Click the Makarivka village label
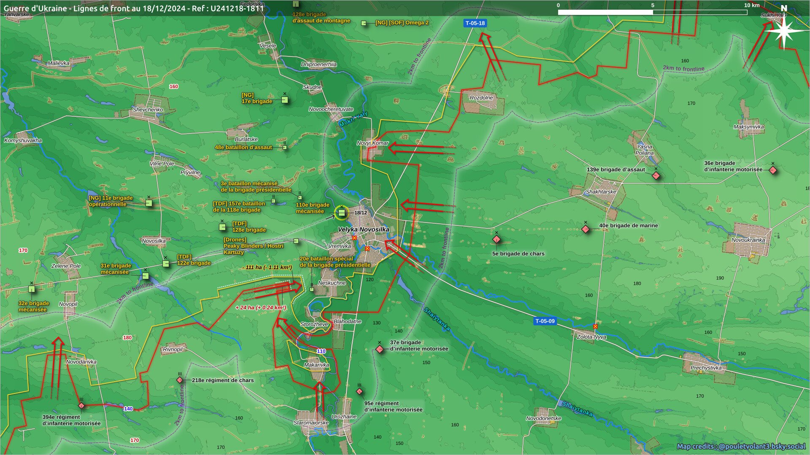Image resolution: width=810 pixels, height=455 pixels. 316,365
